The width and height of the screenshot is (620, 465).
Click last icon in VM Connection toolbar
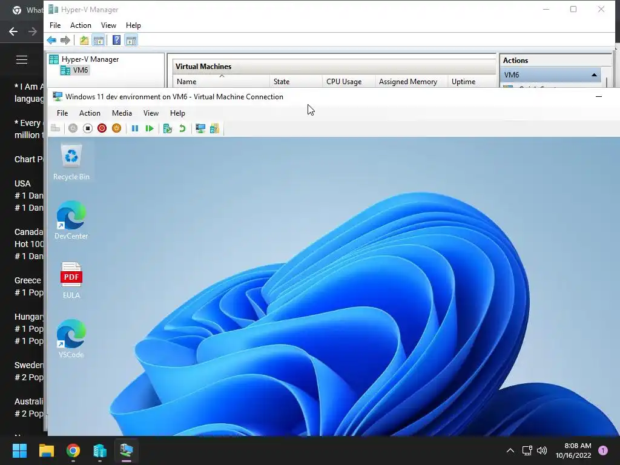click(x=214, y=128)
